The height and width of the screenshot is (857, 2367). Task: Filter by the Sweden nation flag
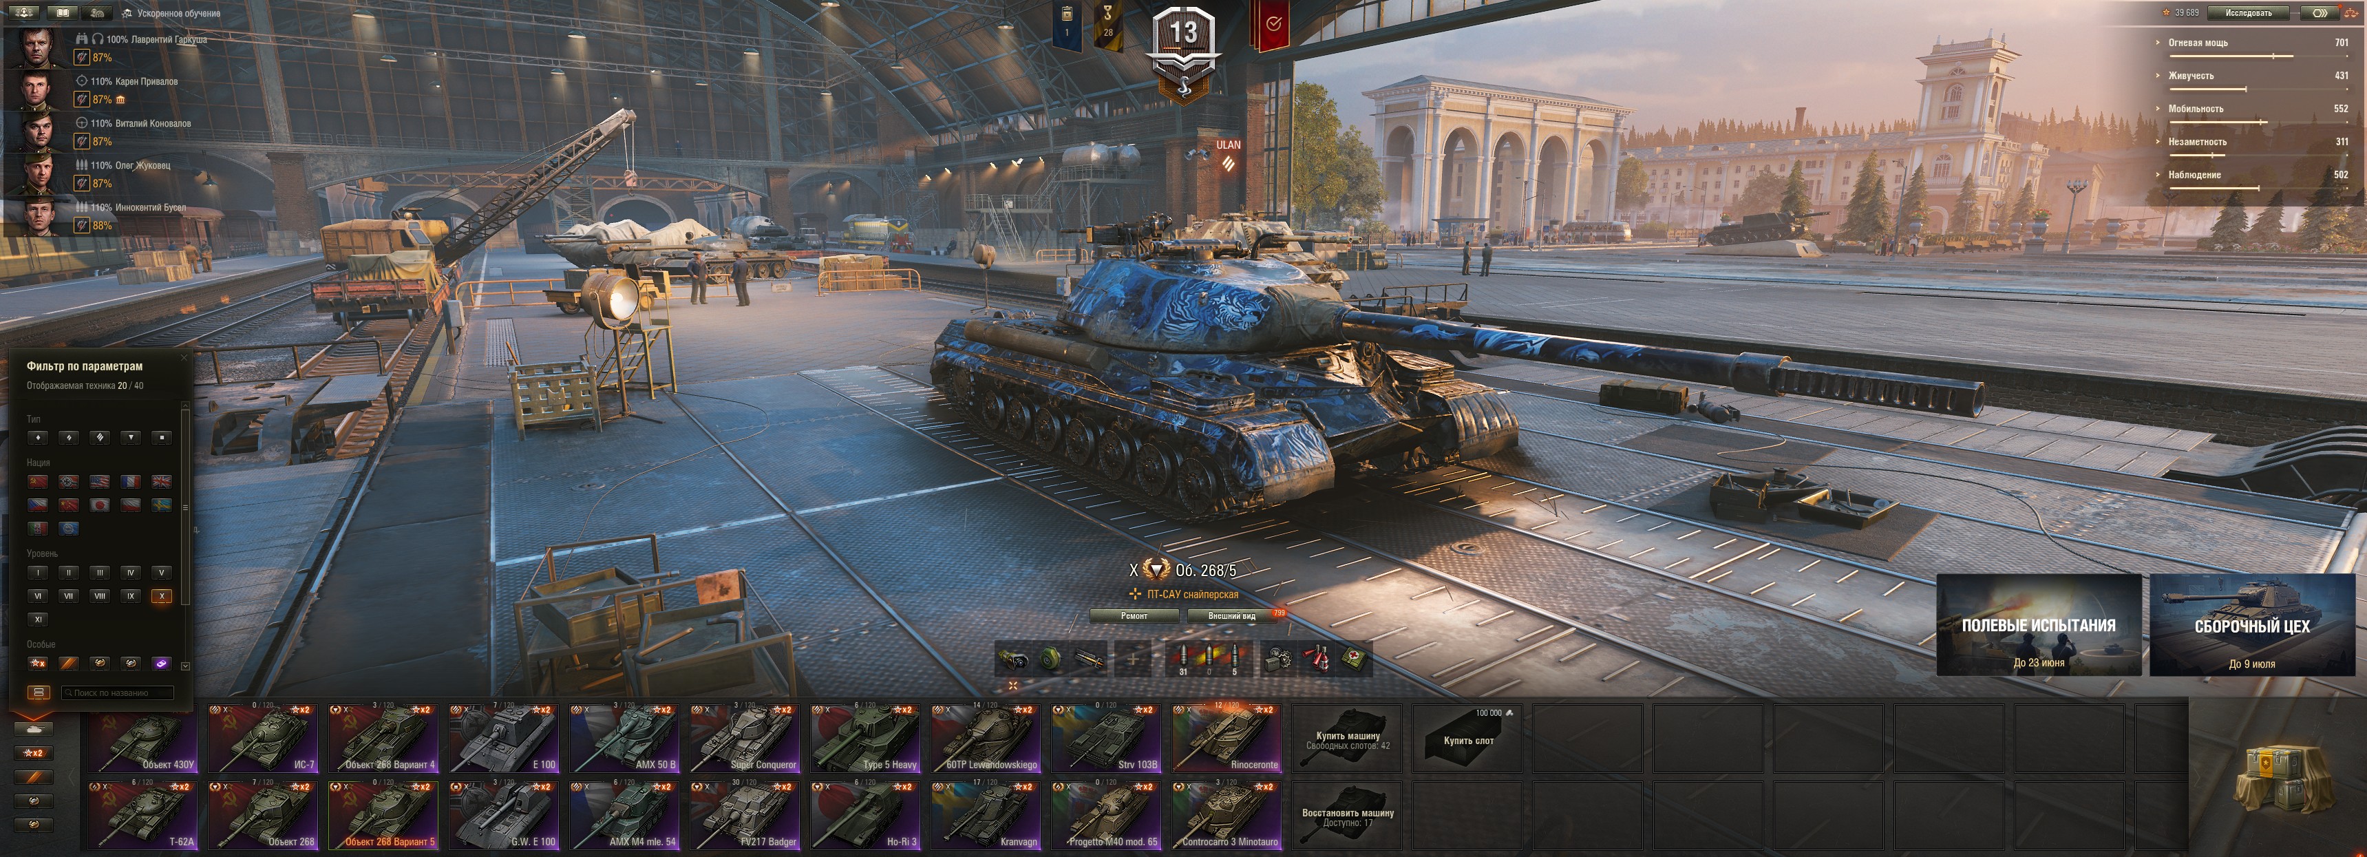162,505
